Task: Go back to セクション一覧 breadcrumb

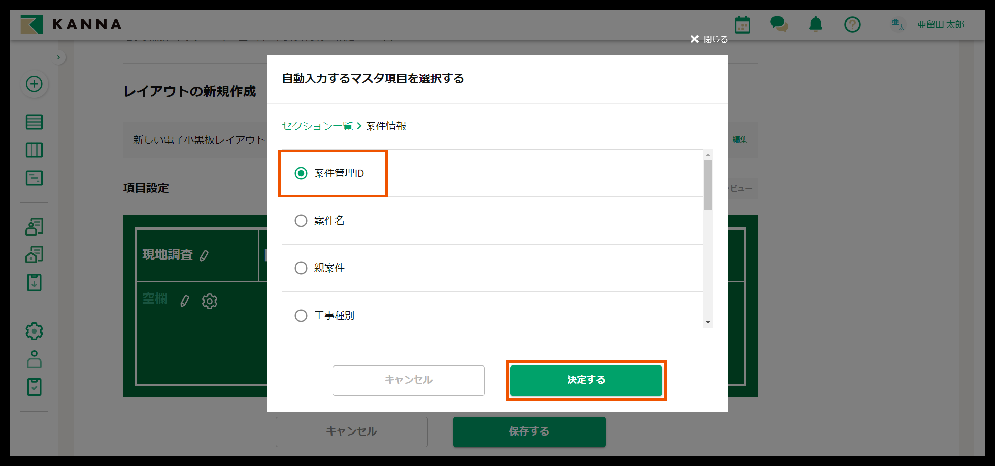Action: (317, 126)
